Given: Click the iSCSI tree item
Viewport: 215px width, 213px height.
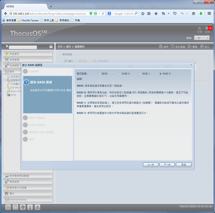Looking at the screenshot, I should click(11, 95).
